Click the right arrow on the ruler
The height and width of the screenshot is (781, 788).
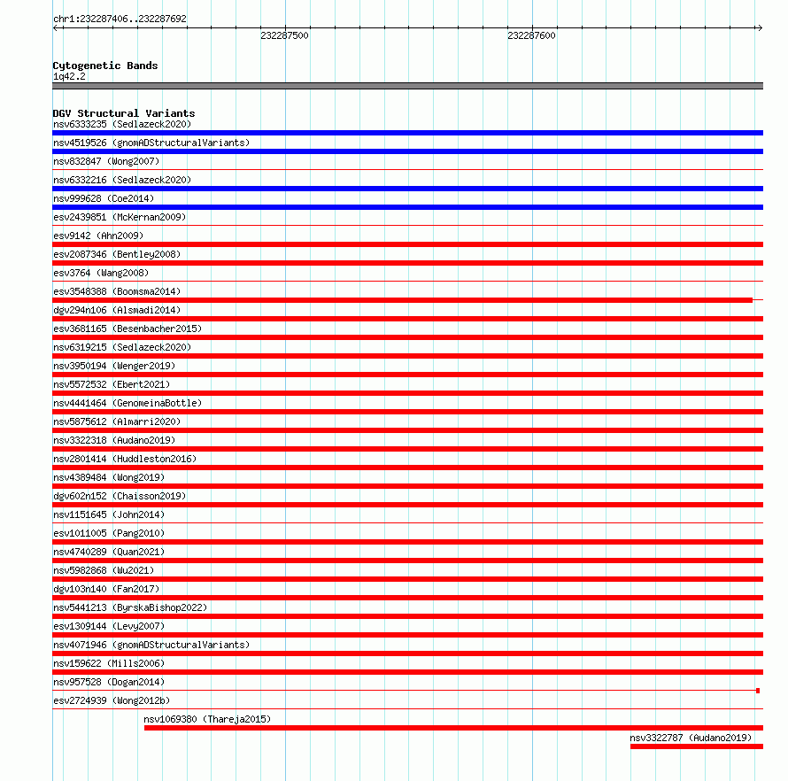coord(760,28)
